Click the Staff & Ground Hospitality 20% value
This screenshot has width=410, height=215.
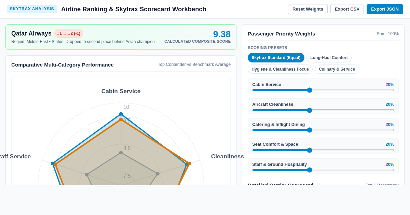click(x=390, y=164)
